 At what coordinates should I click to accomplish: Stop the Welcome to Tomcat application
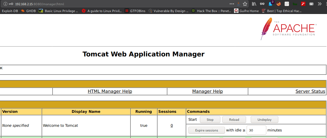pos(210,120)
